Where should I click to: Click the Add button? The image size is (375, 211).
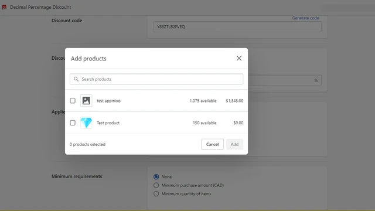[x=234, y=144]
